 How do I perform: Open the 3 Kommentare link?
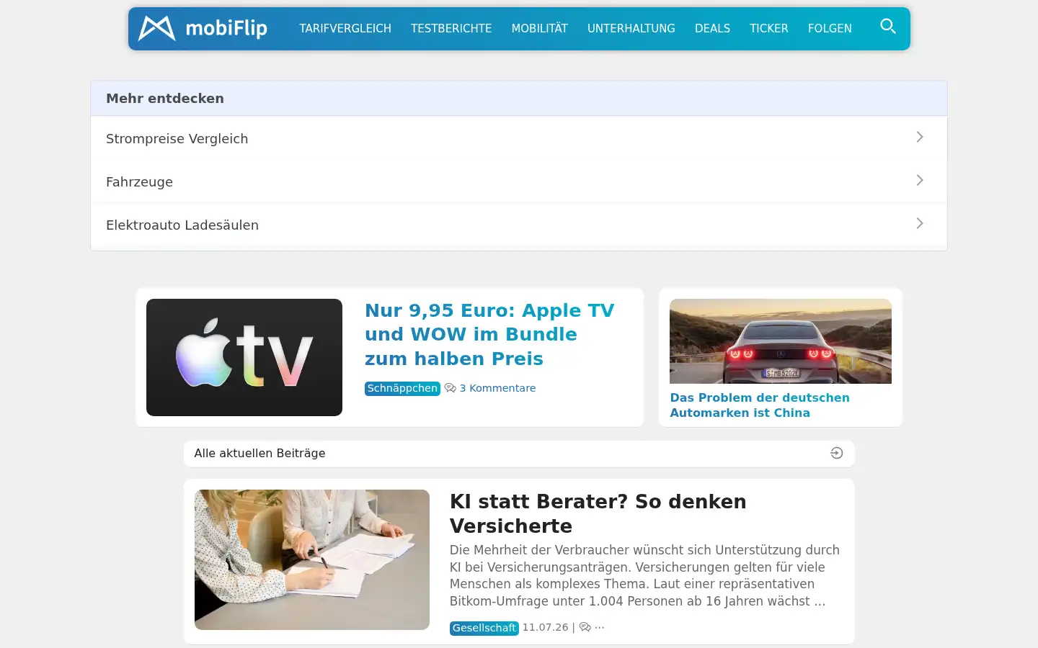497,388
